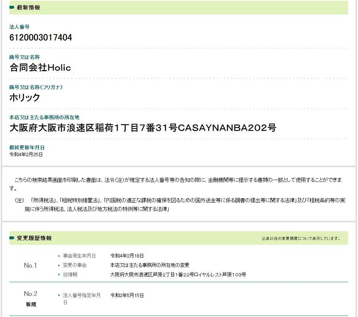Click the 本店又は主たる事務所の所在地 field label
This screenshot has width=358, height=317.
click(44, 117)
